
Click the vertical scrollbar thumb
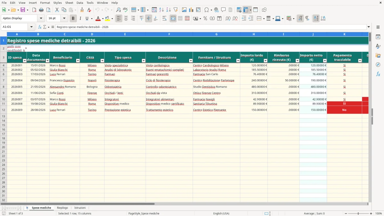tap(370, 37)
